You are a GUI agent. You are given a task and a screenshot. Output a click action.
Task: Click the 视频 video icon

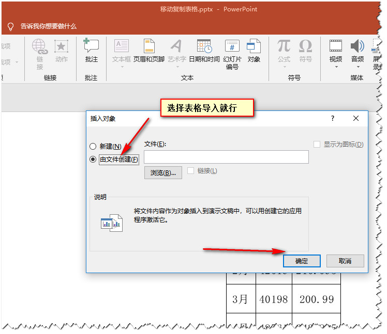[336, 46]
